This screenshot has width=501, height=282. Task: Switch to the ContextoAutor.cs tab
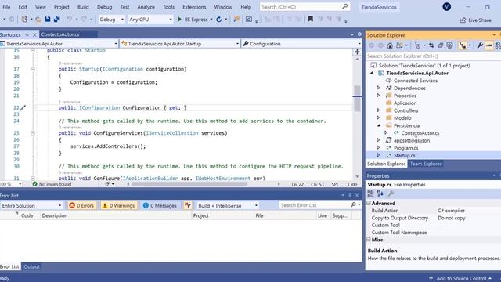60,34
